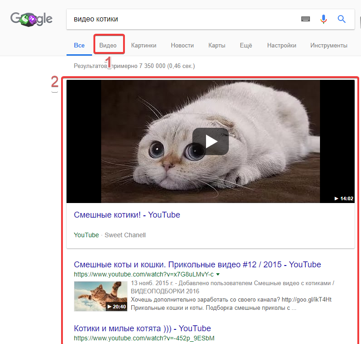Open the YouTube source link under featured video
The image size is (361, 344).
click(86, 235)
